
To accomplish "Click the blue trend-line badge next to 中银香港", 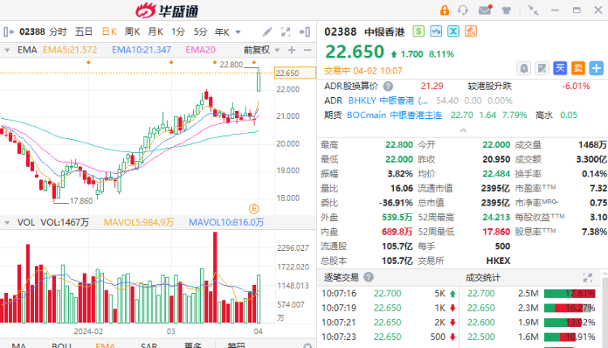I will [x=436, y=32].
